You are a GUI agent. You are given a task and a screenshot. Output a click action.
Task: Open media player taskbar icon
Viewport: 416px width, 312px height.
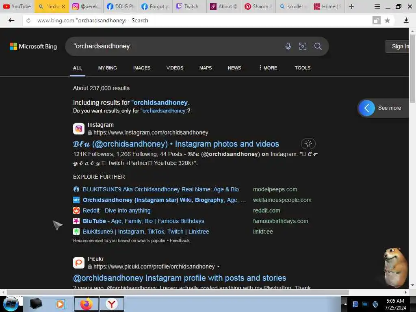pos(60,304)
